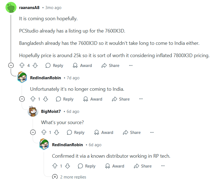Reply to BigMoist7's comment
This screenshot has width=213, height=179.
(x=76, y=132)
